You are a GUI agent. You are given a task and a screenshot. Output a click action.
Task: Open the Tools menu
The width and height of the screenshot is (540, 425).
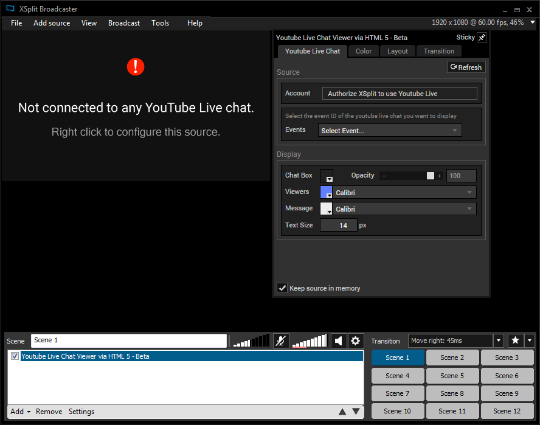[160, 23]
